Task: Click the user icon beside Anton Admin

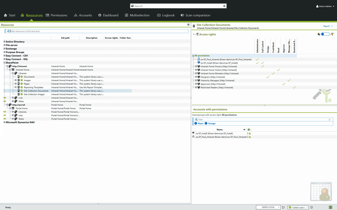Action: coord(317,6)
